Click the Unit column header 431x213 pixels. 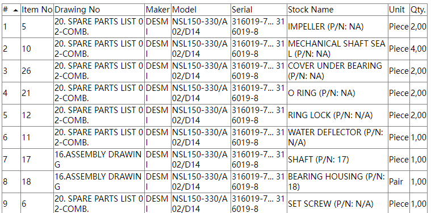[x=399, y=10]
